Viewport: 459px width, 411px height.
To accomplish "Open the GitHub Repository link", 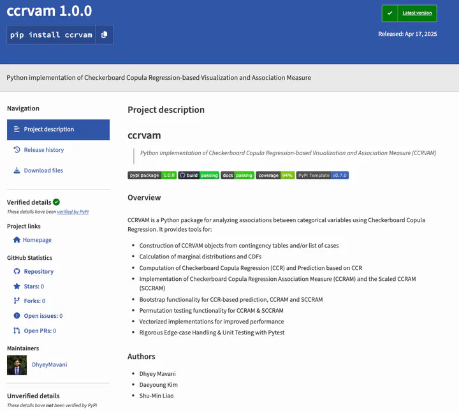I will click(39, 271).
